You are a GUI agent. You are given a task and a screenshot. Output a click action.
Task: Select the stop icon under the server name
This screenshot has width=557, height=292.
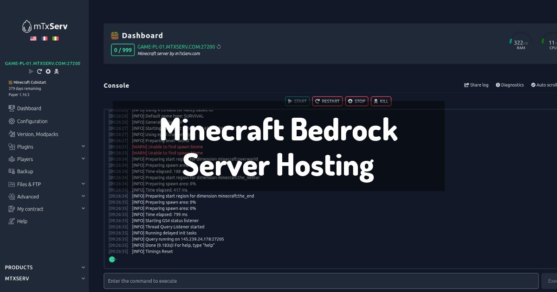coord(48,71)
